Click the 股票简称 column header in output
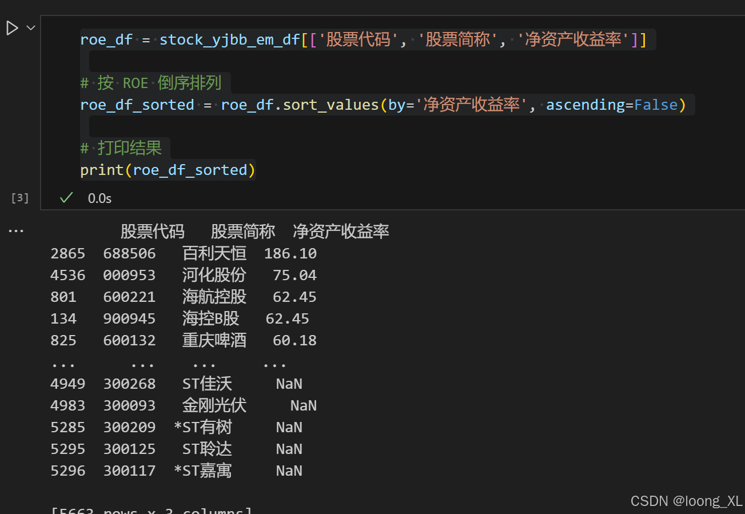The image size is (745, 514). tap(243, 232)
